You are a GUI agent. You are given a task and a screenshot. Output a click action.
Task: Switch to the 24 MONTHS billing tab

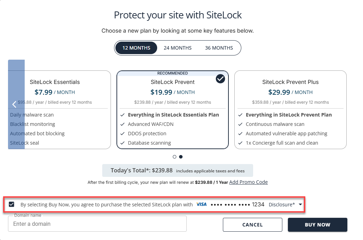(x=177, y=48)
